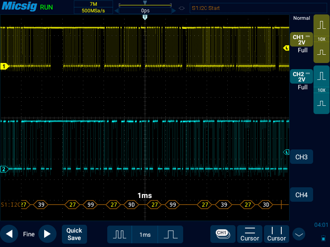Select decoded I2C packet 9D
330x247 pixels.
pos(132,205)
